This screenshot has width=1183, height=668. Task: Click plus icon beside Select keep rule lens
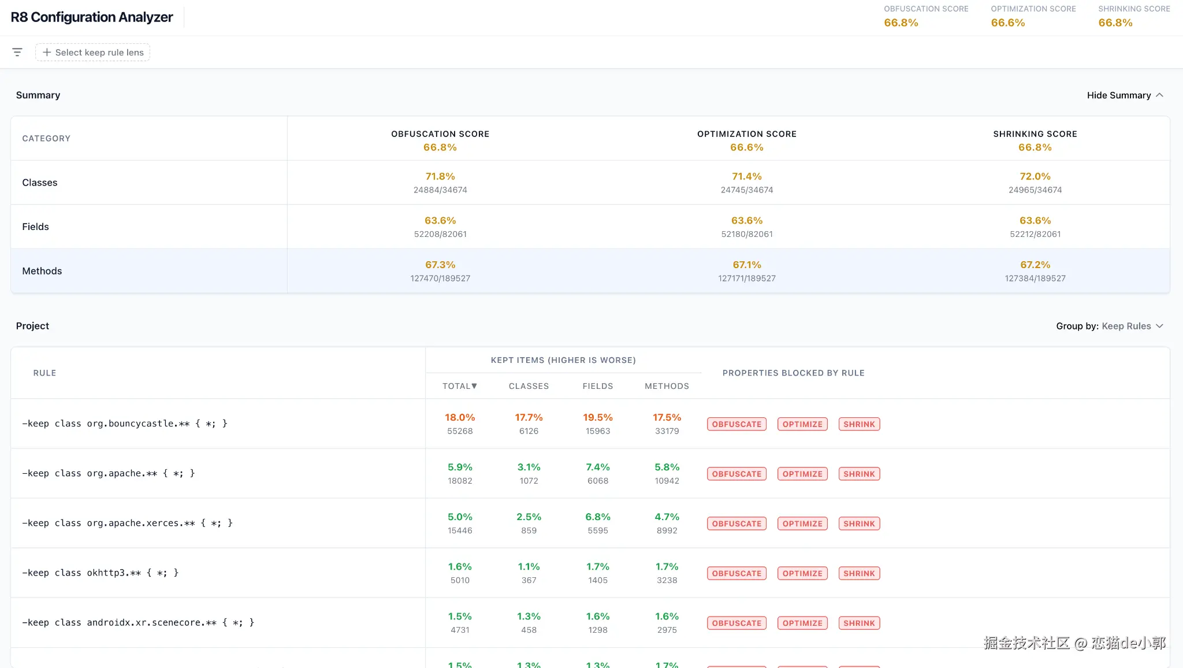pos(47,52)
